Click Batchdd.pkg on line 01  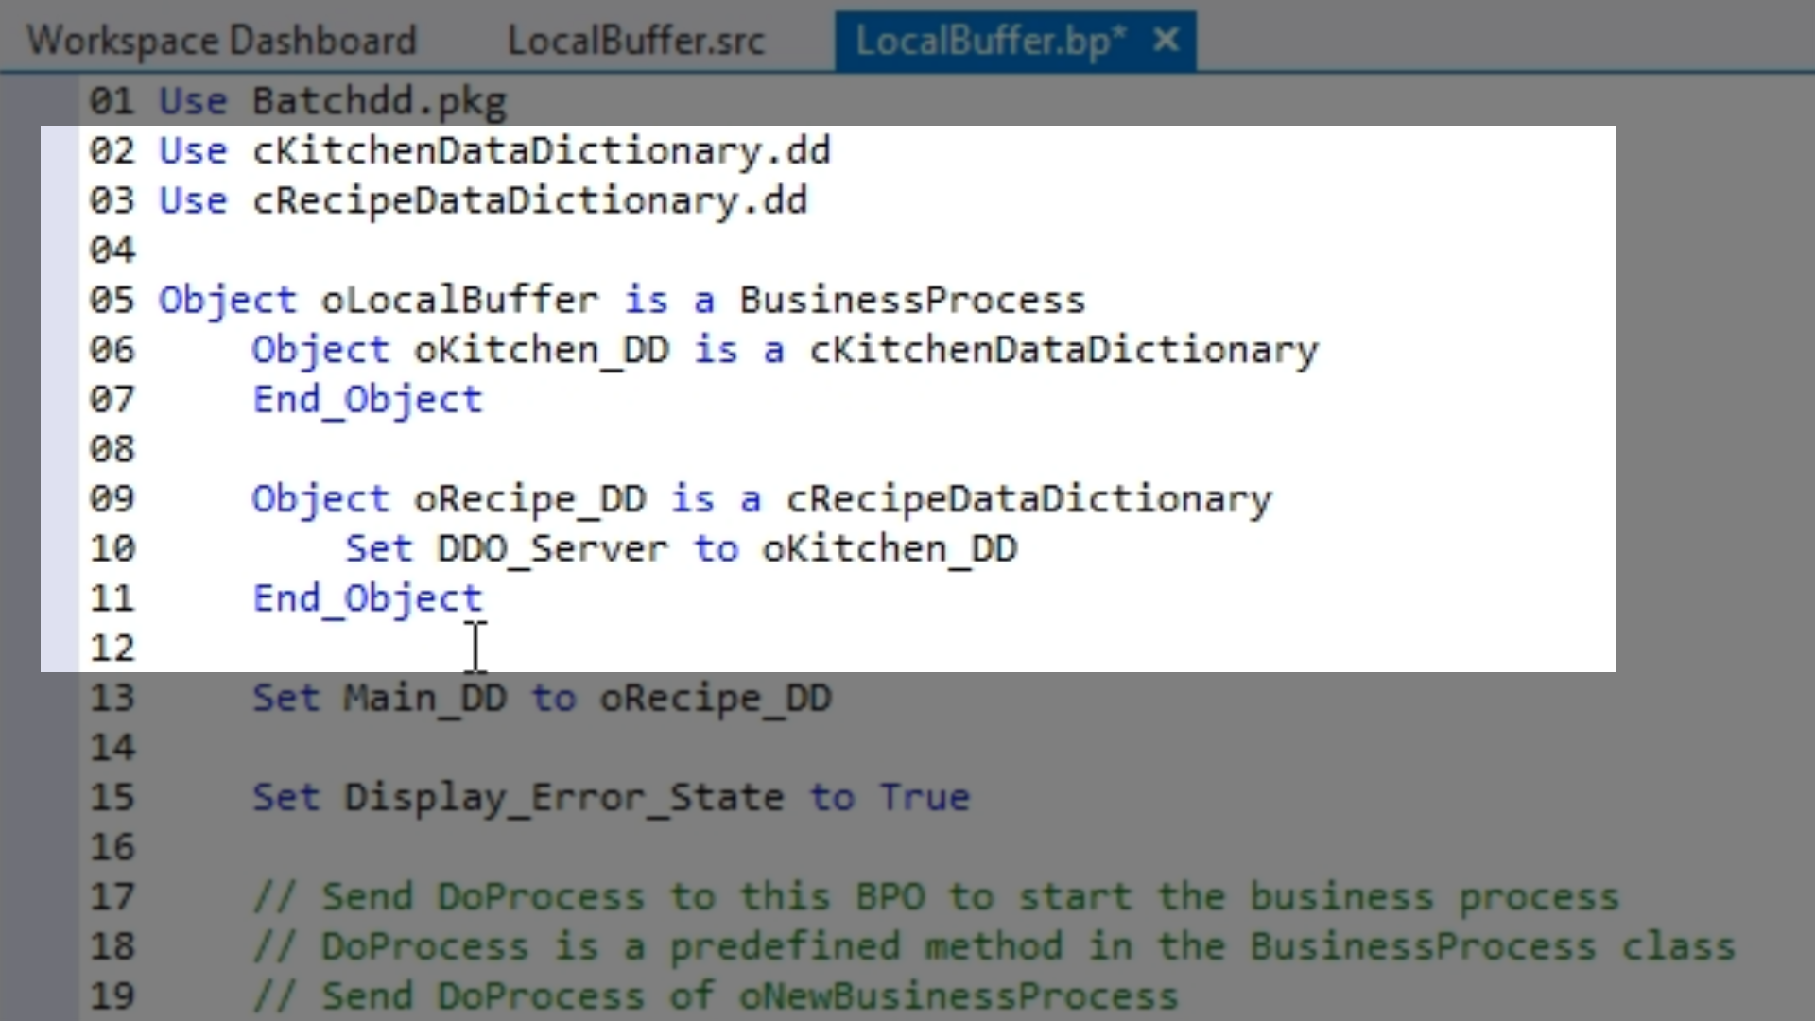point(379,101)
